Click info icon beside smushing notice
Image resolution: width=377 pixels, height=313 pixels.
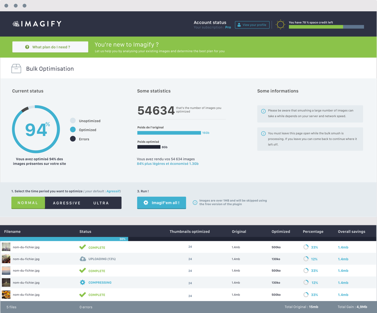(263, 111)
